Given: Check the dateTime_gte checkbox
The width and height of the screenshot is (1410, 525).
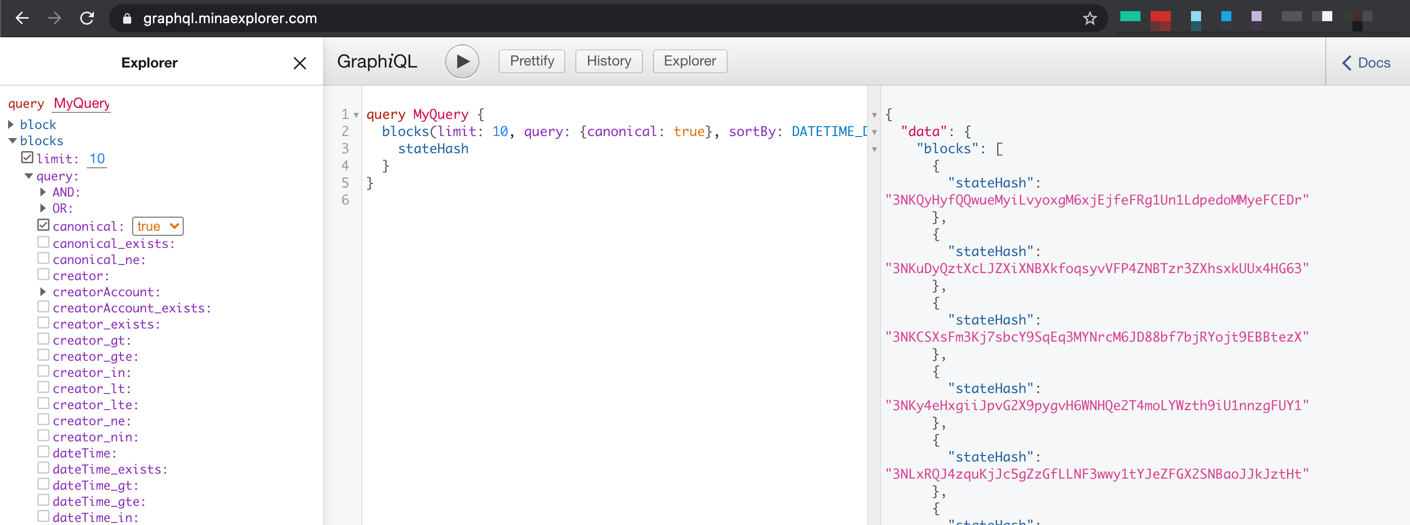Looking at the screenshot, I should point(44,500).
